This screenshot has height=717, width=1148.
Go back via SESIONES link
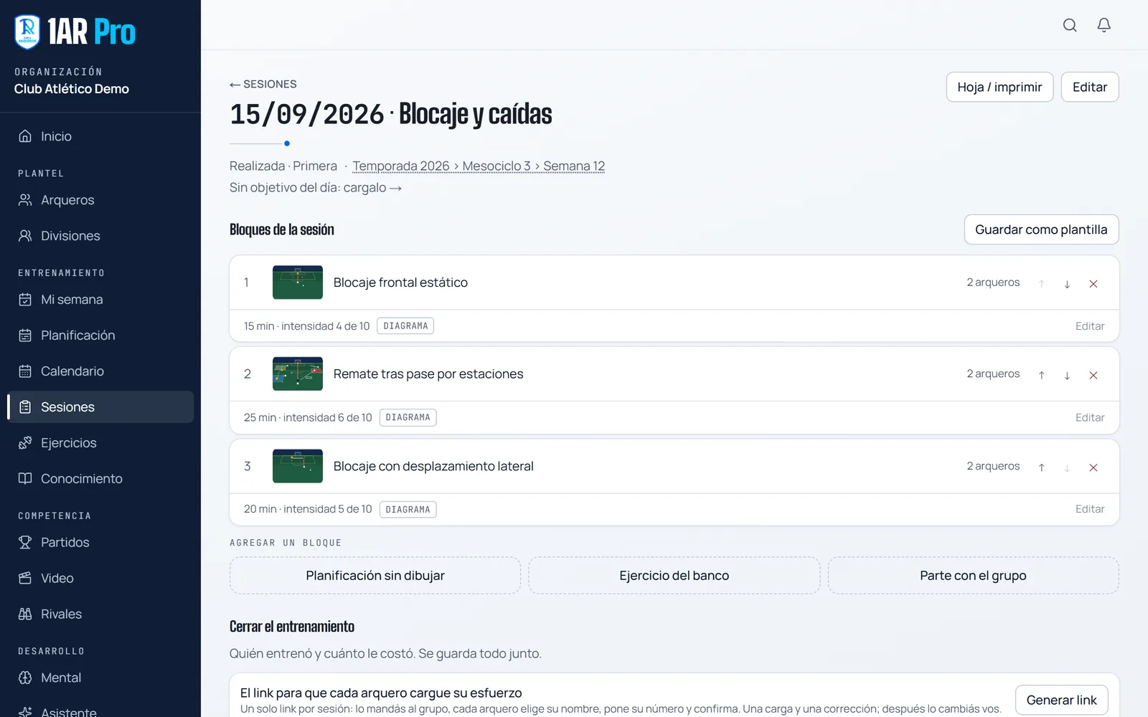(x=263, y=84)
